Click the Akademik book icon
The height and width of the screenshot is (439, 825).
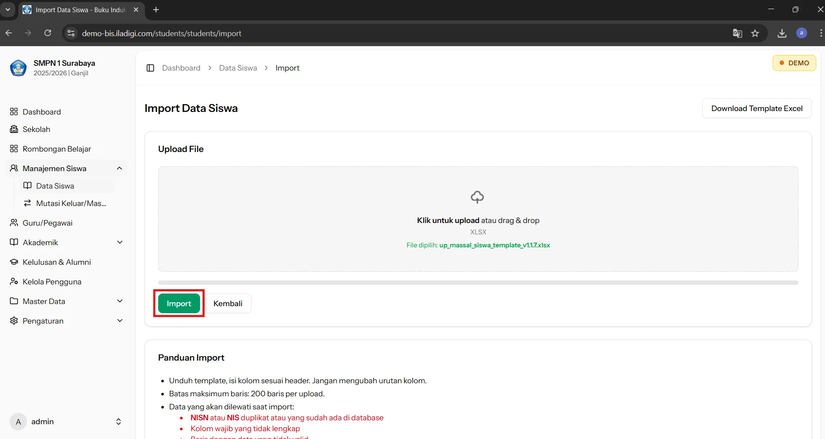pyautogui.click(x=14, y=243)
